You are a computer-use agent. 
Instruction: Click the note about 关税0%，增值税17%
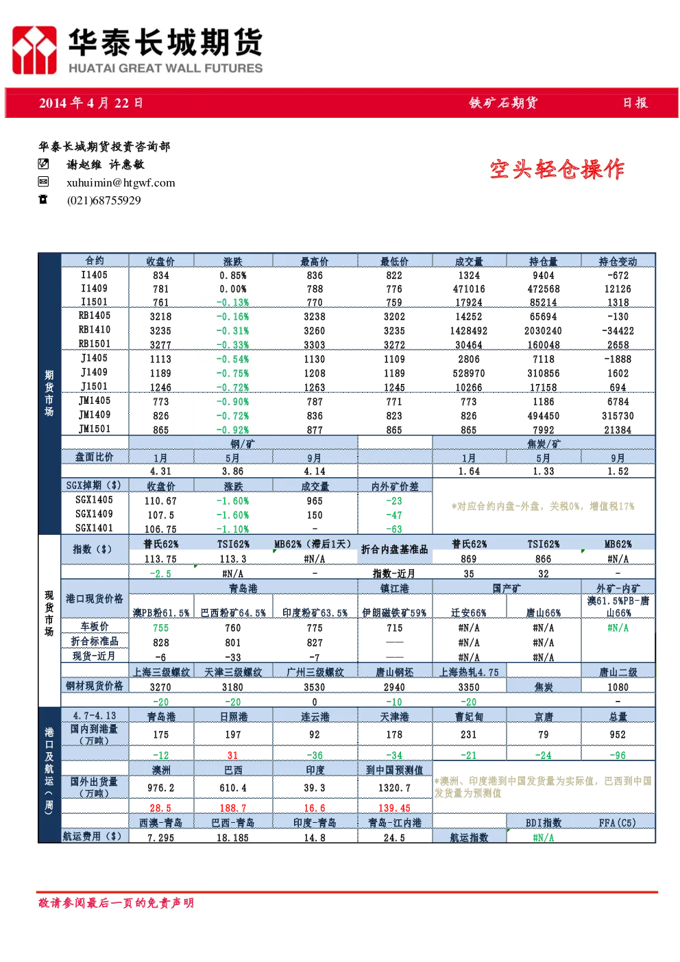click(x=543, y=506)
